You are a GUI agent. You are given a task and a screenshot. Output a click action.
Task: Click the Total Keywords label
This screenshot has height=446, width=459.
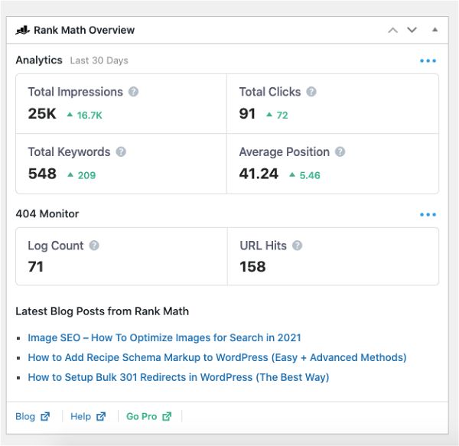pos(69,152)
